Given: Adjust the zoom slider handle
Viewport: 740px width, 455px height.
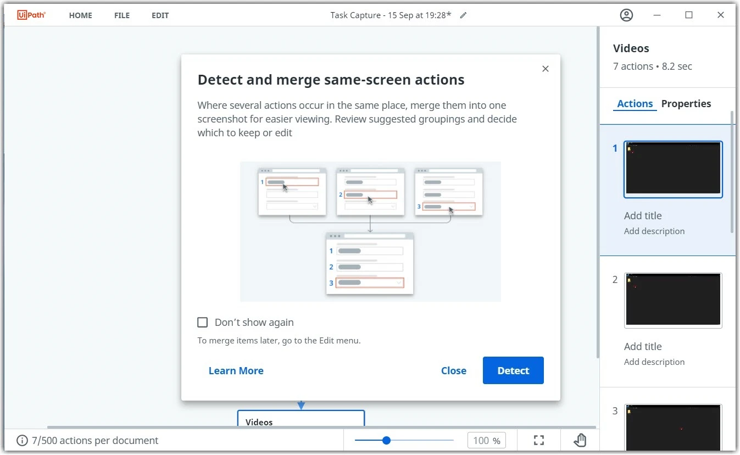Looking at the screenshot, I should tap(386, 440).
